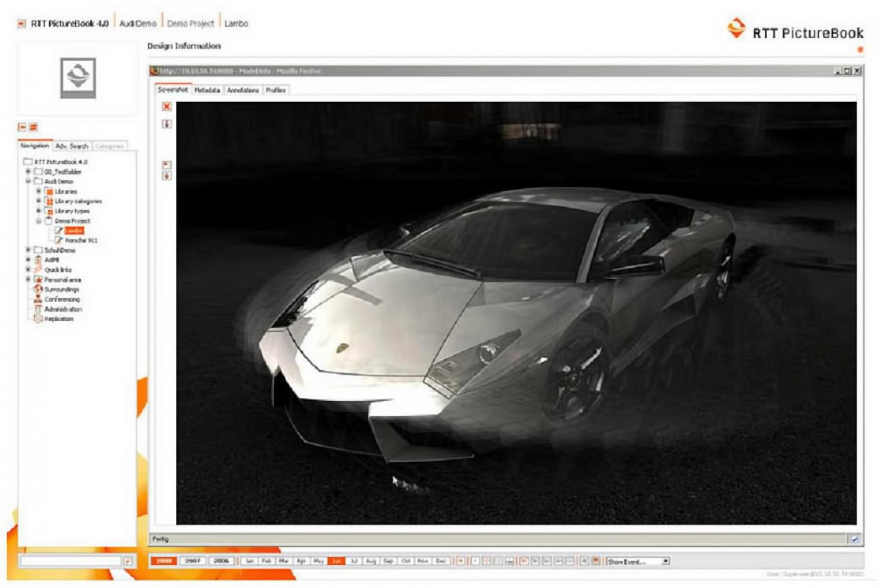Expand the Libraries node

tap(39, 191)
